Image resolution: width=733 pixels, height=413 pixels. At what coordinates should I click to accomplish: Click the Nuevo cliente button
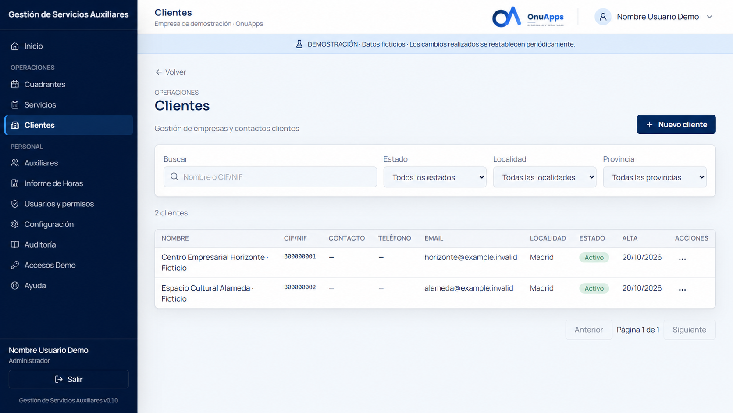[x=676, y=125]
